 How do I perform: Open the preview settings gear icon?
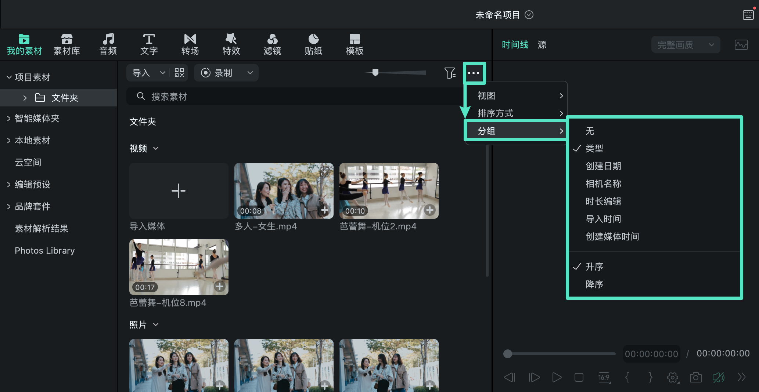(x=673, y=377)
